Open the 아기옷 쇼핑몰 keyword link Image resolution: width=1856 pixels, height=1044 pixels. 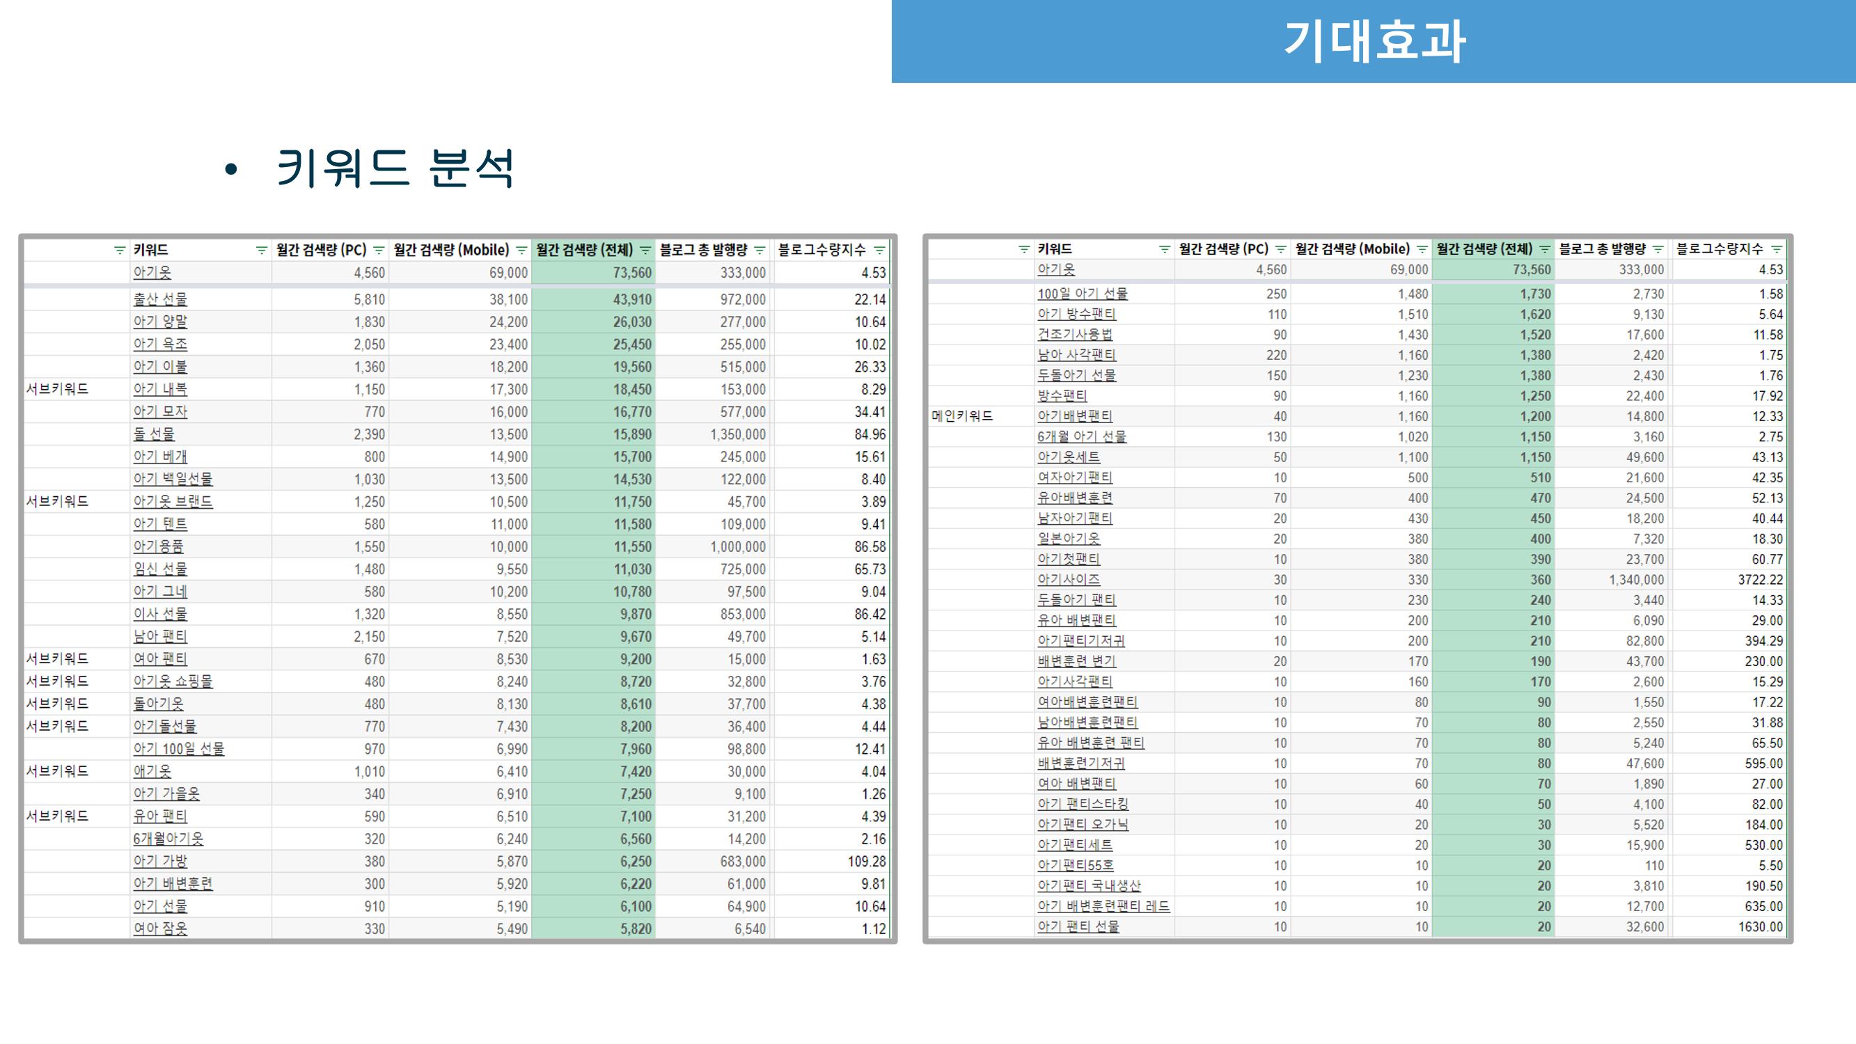point(173,681)
